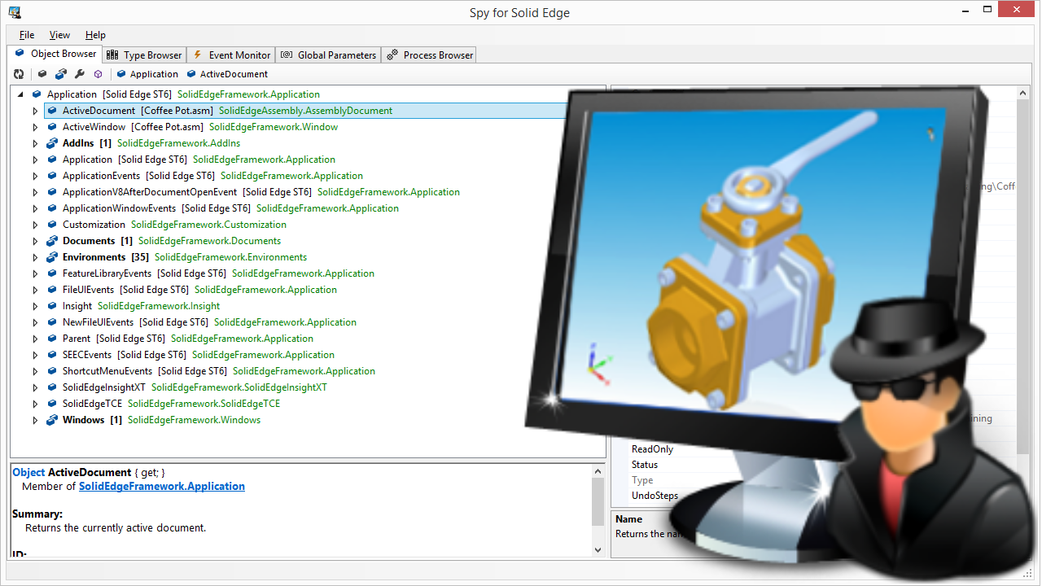The width and height of the screenshot is (1042, 586).
Task: Expand the SolidEdgeTCE node arrow
Action: click(35, 404)
